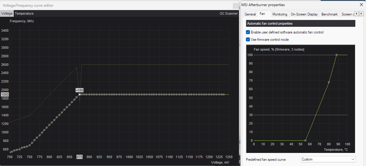Select the Fan tab

click(x=262, y=14)
